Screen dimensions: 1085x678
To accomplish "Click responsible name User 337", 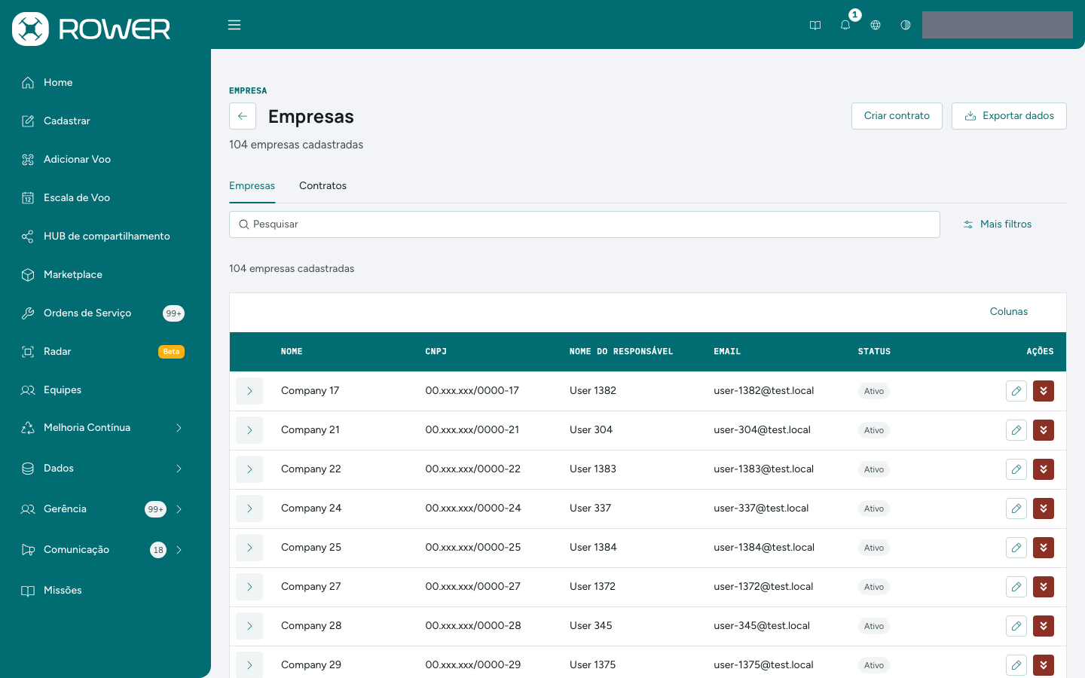I will 590,508.
